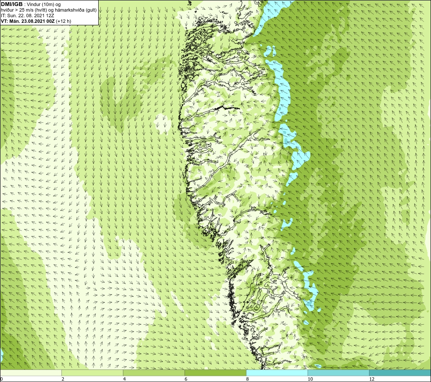Click the 'VT: Mán. 23.08.2021 00Z' valid time
This screenshot has width=431, height=382.
click(28, 21)
